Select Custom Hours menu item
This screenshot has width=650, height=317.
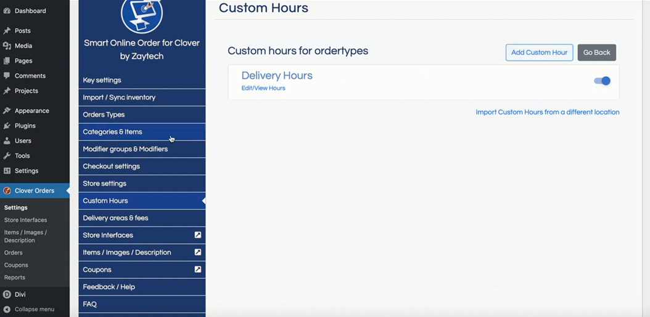coord(142,201)
